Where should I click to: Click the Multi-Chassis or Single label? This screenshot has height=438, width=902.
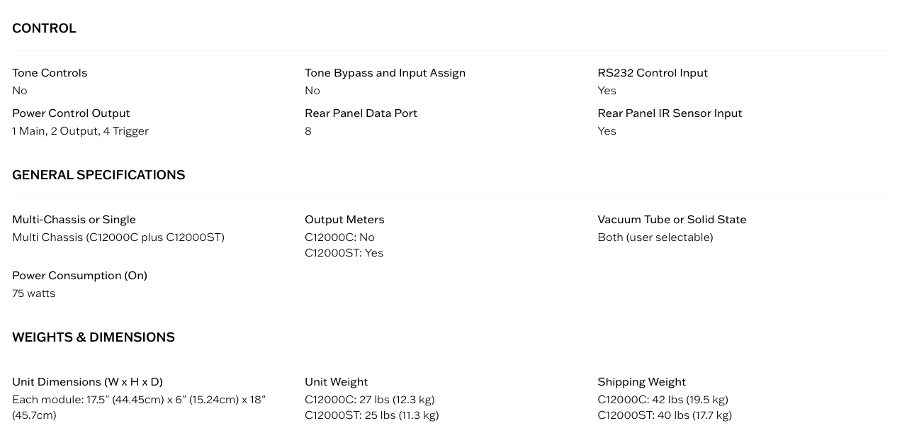74,220
